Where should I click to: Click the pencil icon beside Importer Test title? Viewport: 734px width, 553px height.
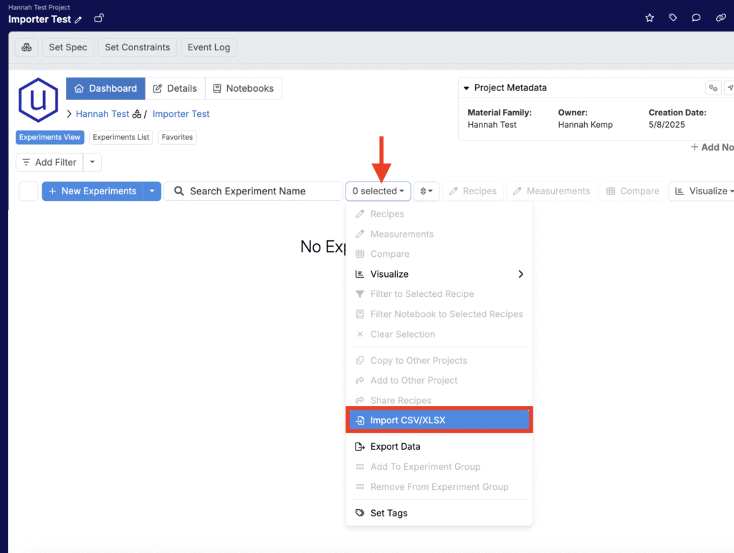click(x=78, y=19)
